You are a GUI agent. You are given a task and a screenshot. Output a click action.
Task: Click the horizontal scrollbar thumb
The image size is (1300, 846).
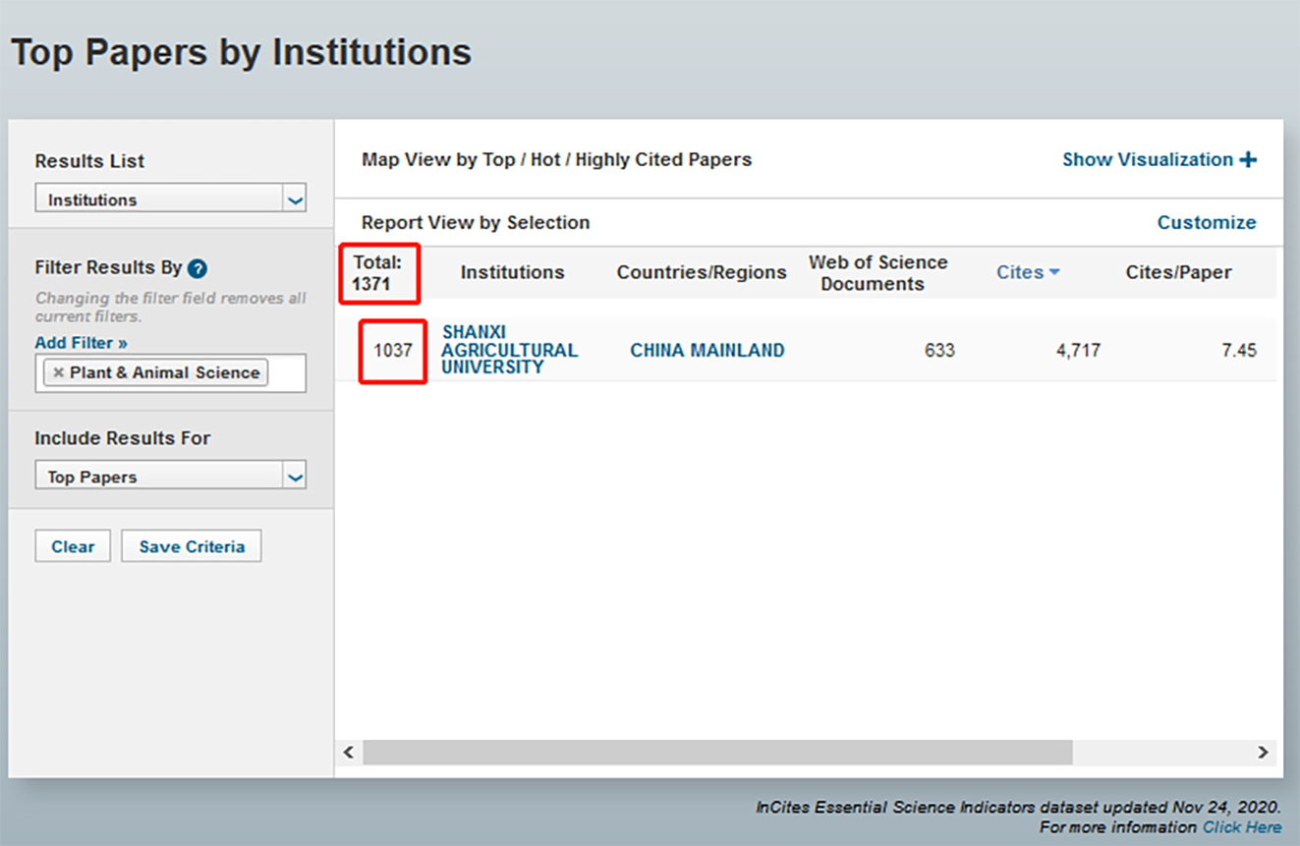[x=717, y=752]
